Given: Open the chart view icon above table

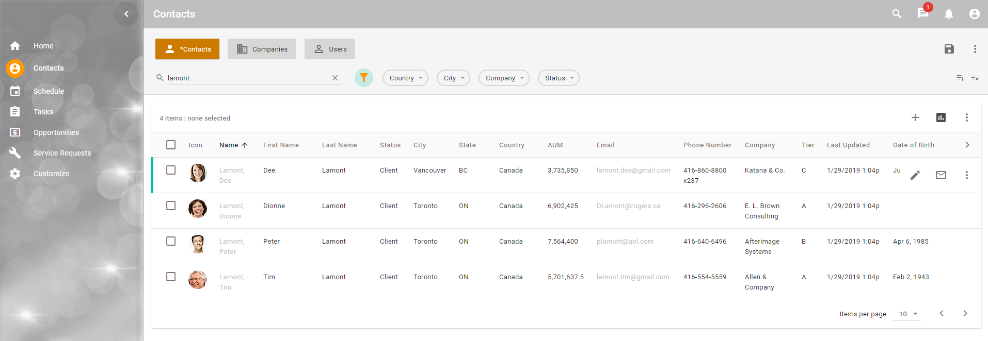Looking at the screenshot, I should tap(941, 117).
